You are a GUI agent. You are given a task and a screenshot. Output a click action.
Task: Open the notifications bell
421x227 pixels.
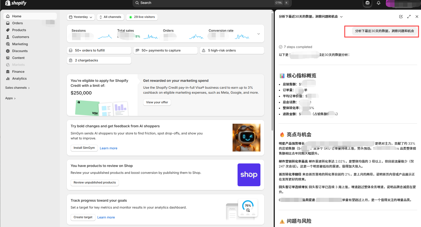pyautogui.click(x=379, y=3)
